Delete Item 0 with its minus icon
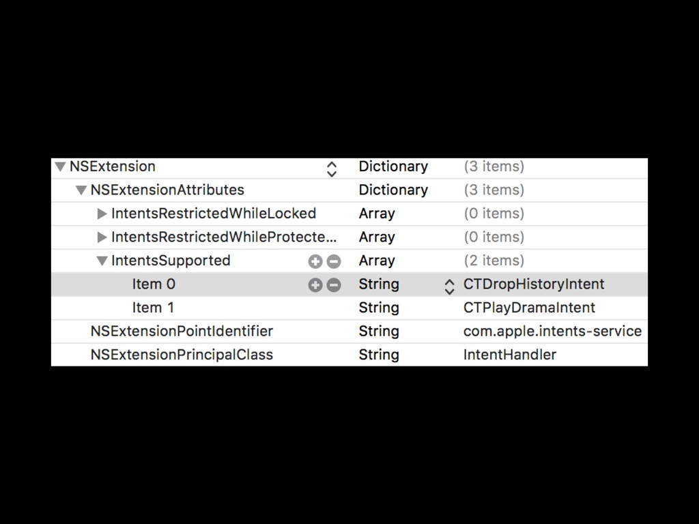Screen dimensions: 699x524 (333, 285)
